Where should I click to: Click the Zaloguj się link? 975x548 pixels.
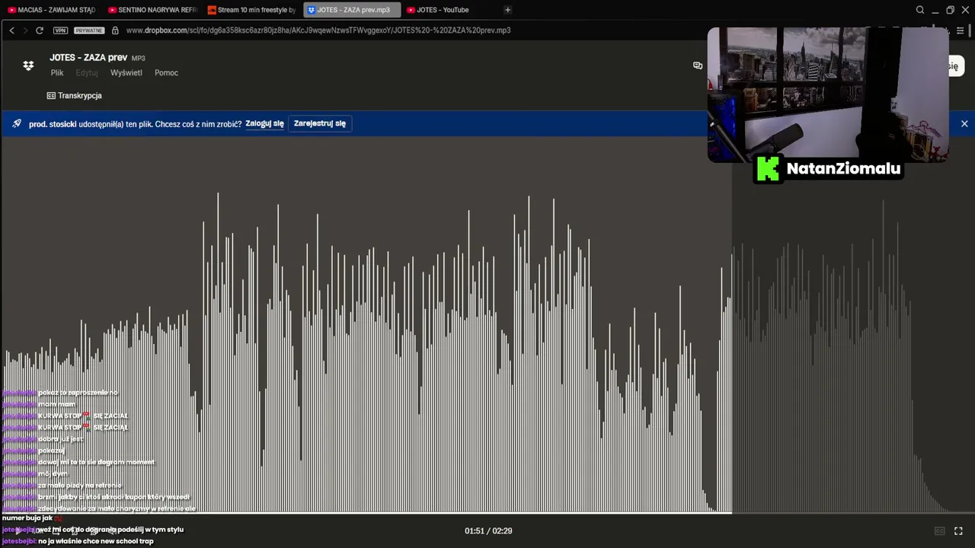pyautogui.click(x=264, y=123)
